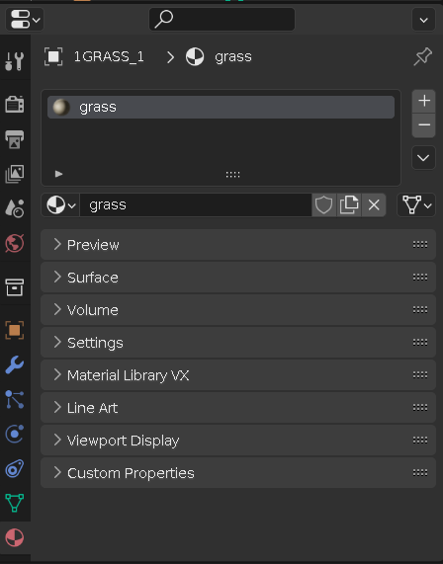Image resolution: width=443 pixels, height=564 pixels.
Task: Open Object properties orange square icon
Action: [15, 330]
